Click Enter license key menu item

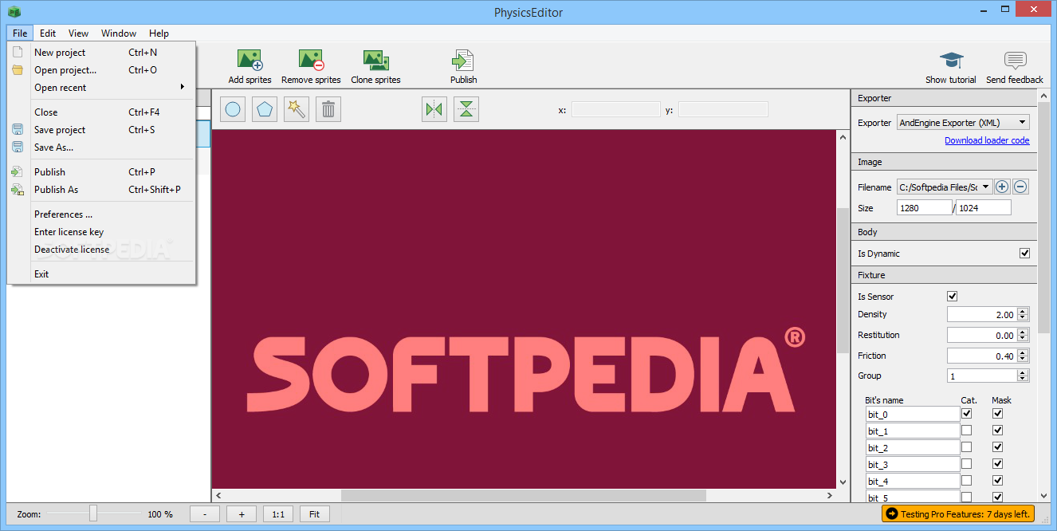pyautogui.click(x=101, y=232)
